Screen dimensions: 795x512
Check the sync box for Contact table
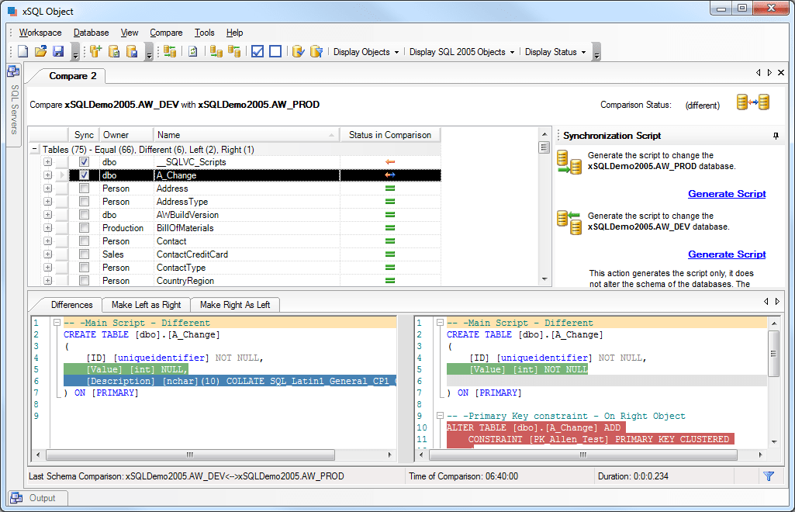(85, 240)
